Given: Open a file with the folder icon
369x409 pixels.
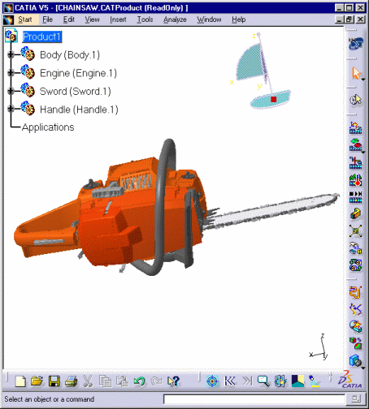Looking at the screenshot, I should point(37,381).
